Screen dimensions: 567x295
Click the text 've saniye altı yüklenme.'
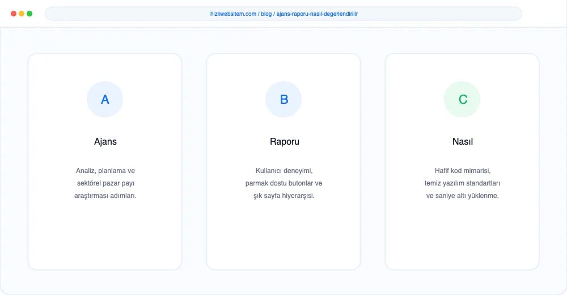click(462, 196)
